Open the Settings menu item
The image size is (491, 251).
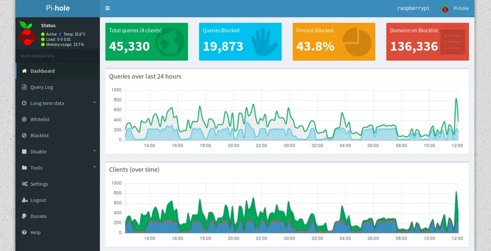(x=58, y=184)
